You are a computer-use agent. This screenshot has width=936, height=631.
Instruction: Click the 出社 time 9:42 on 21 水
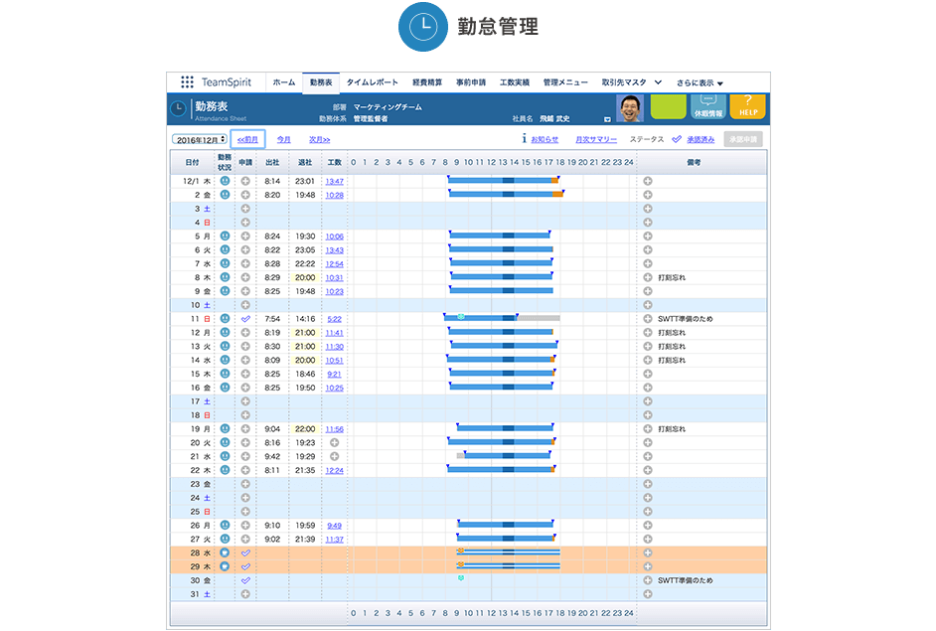[272, 456]
